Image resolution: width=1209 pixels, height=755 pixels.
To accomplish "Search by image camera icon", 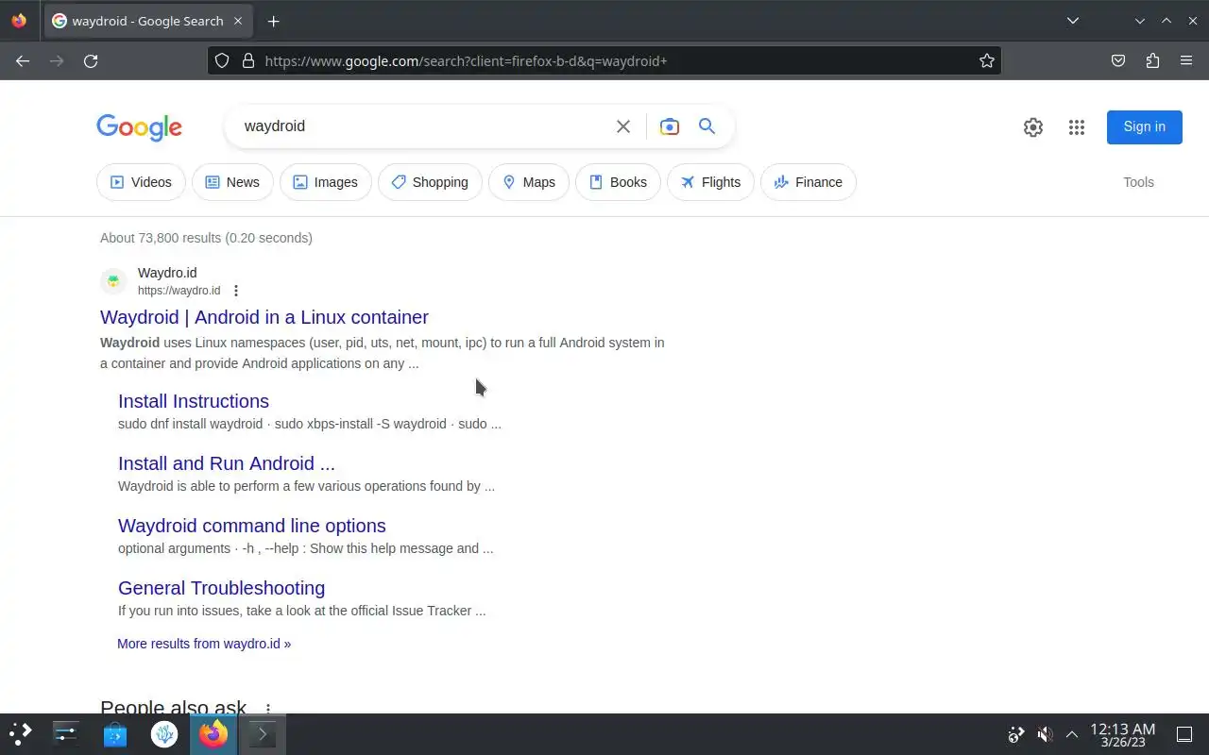I will pos(670,126).
